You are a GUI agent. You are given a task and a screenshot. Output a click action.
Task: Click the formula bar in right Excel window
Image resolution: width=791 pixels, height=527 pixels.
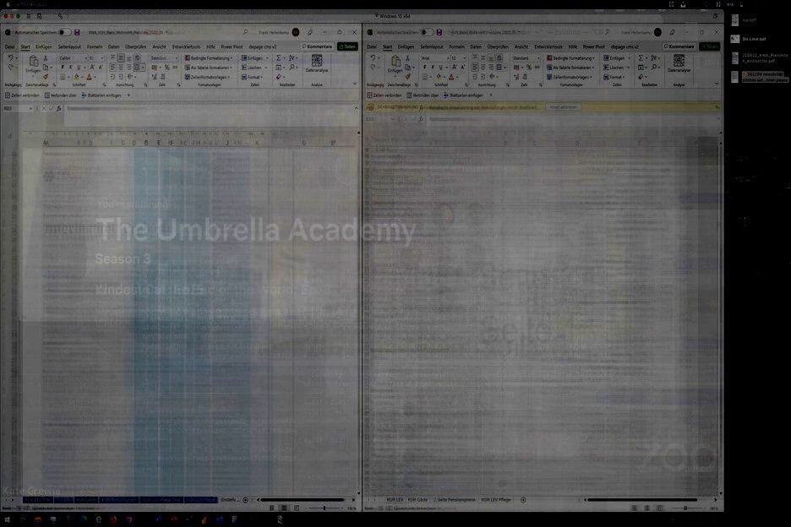(x=573, y=119)
